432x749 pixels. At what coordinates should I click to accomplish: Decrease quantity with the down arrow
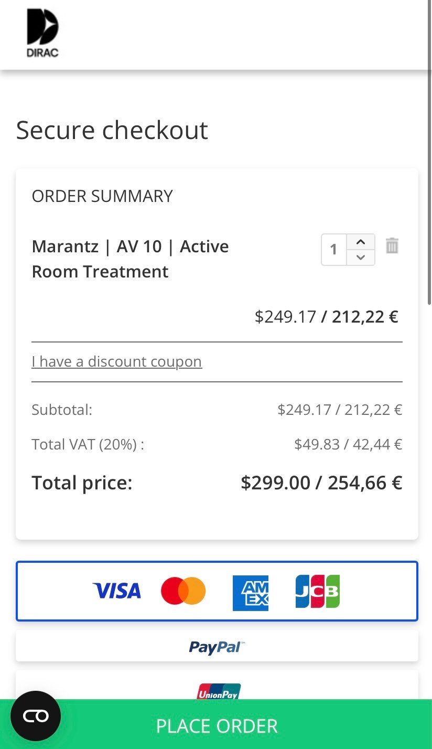361,257
